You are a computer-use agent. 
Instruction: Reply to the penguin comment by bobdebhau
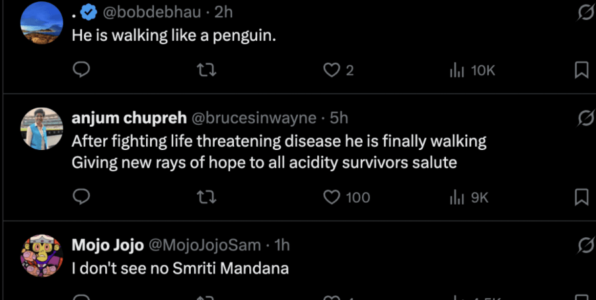pos(81,70)
